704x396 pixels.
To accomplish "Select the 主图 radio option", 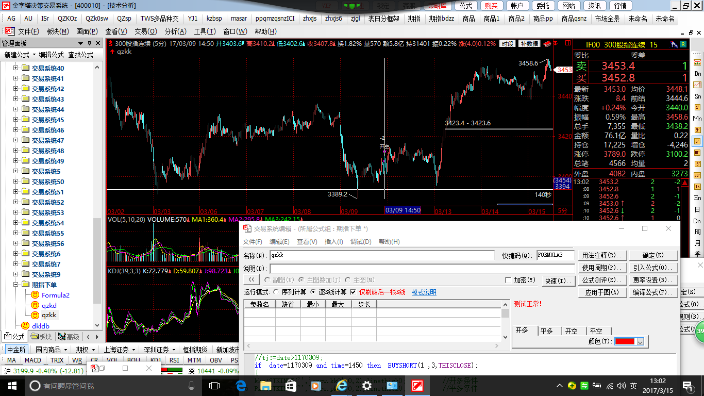I will click(348, 280).
